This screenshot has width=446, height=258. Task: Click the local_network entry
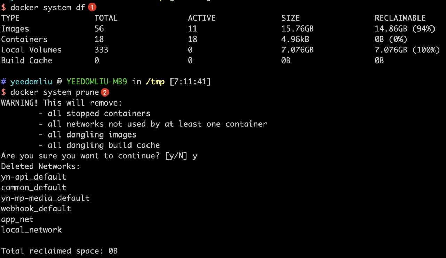[x=32, y=230]
